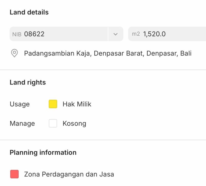Click the location pin icon
The image size is (206, 186).
tap(14, 53)
